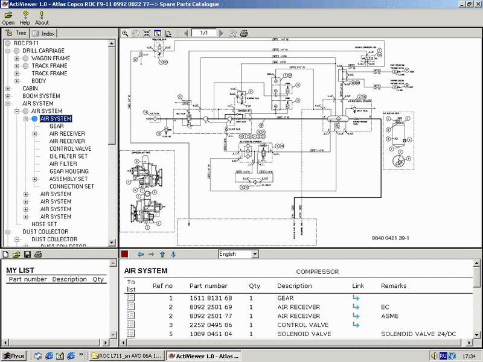Screen dimensions: 483x362
Task: Expand the BOOM SYSTEM tree node
Action: tap(8, 96)
